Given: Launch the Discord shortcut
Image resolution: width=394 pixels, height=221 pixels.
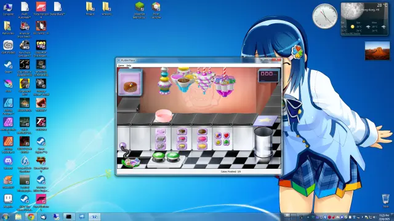Looking at the screenshot, I should tap(8, 163).
